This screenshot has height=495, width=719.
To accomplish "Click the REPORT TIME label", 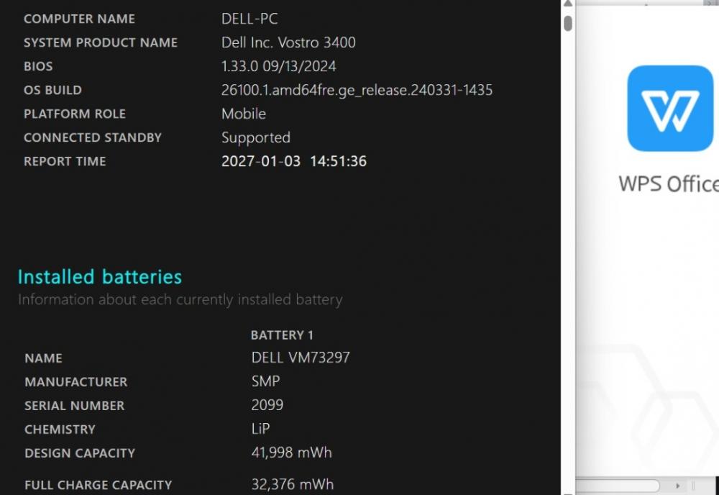I will 65,162.
